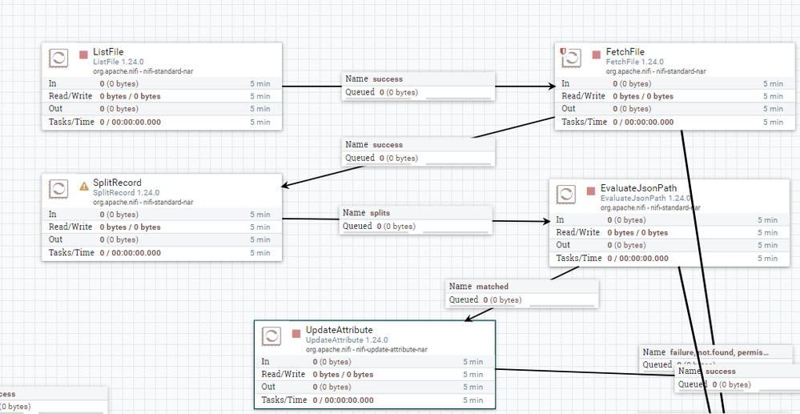
Task: Click 'org.apache.nifi - nifi-update-attribute-nar' bundle text
Action: 366,350
